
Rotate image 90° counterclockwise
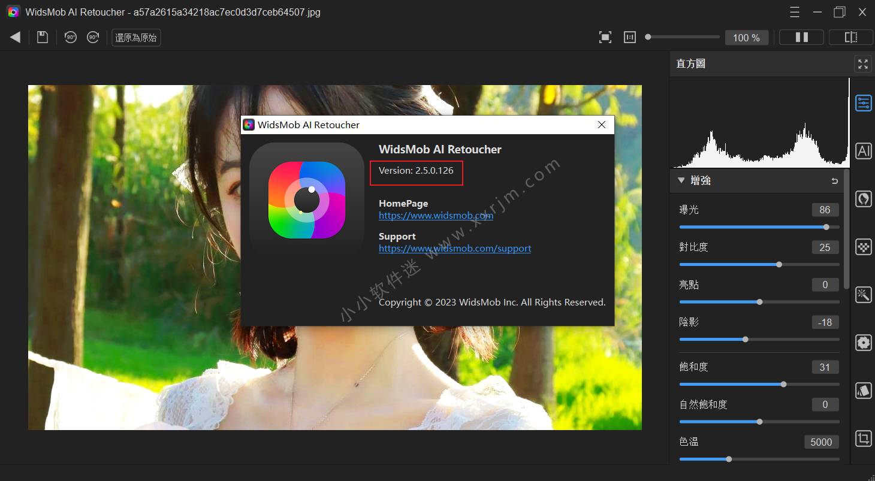(x=71, y=38)
